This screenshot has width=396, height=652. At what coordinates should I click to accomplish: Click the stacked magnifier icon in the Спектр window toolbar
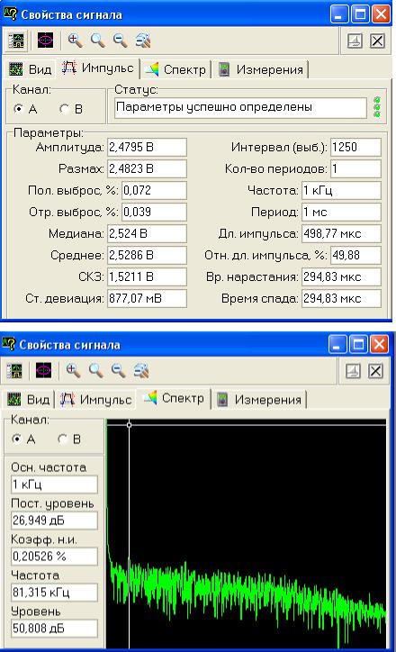click(x=141, y=370)
